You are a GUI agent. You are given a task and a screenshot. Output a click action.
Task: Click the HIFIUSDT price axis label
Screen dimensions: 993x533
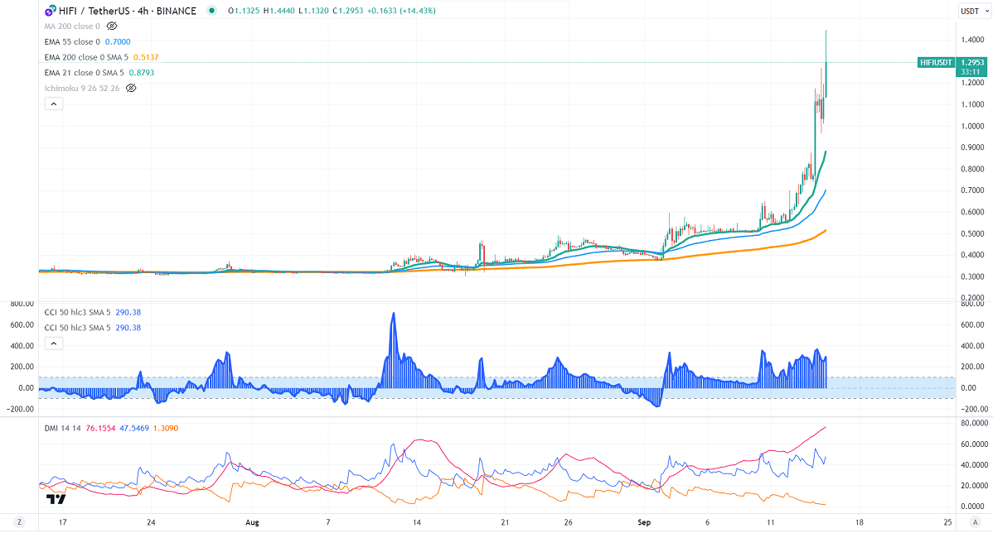(x=936, y=63)
